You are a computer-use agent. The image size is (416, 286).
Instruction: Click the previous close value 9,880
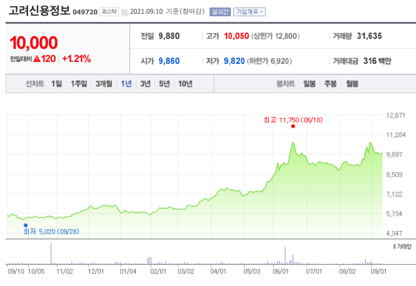[169, 36]
